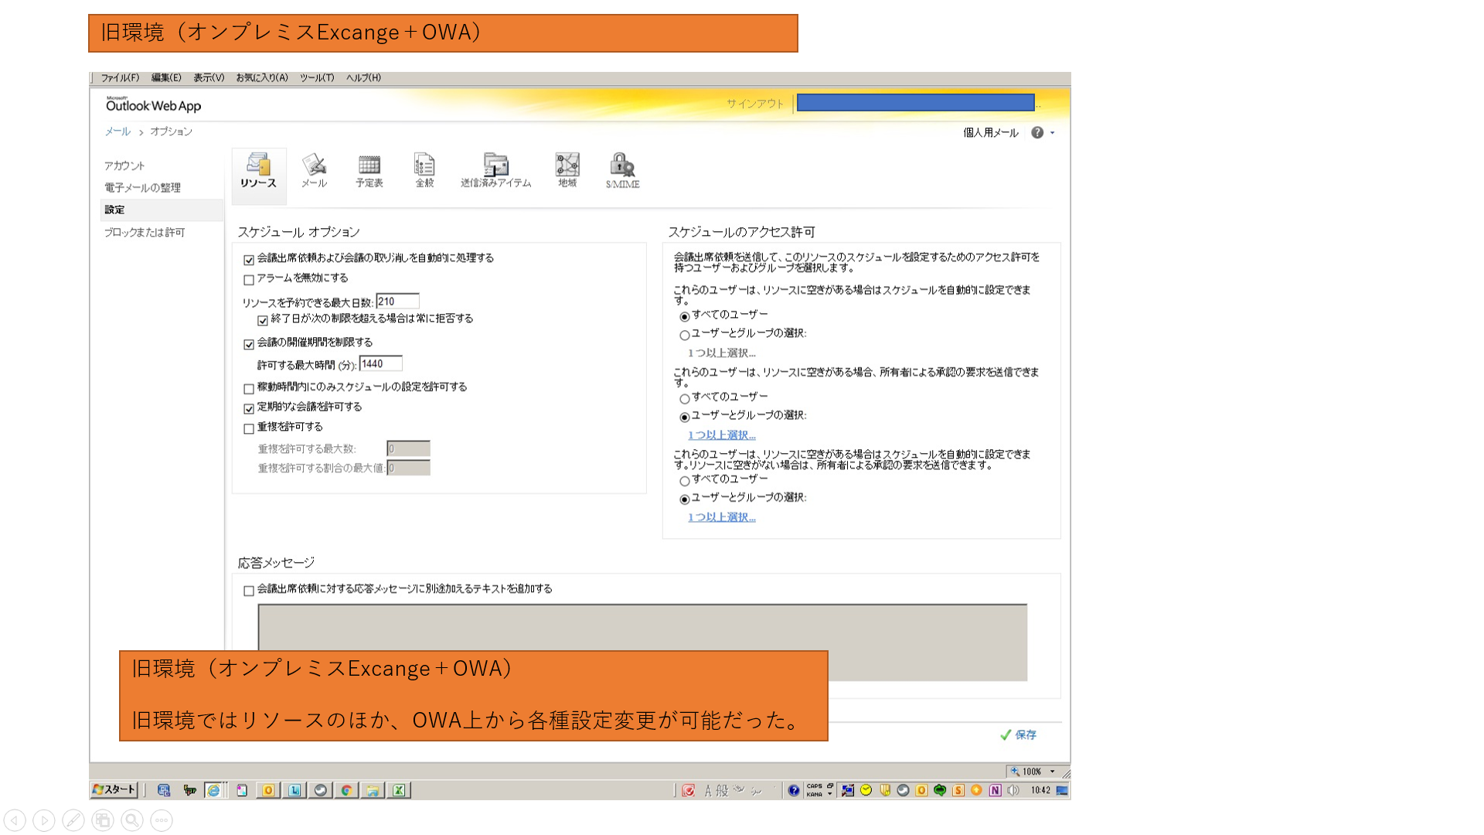This screenshot has height=835, width=1484.
Task: Open Lync from the taskbar
Action: [x=294, y=790]
